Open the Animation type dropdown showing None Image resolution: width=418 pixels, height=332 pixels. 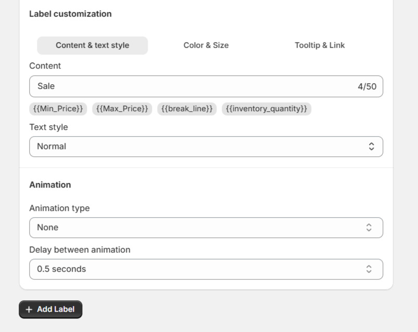[x=206, y=228]
